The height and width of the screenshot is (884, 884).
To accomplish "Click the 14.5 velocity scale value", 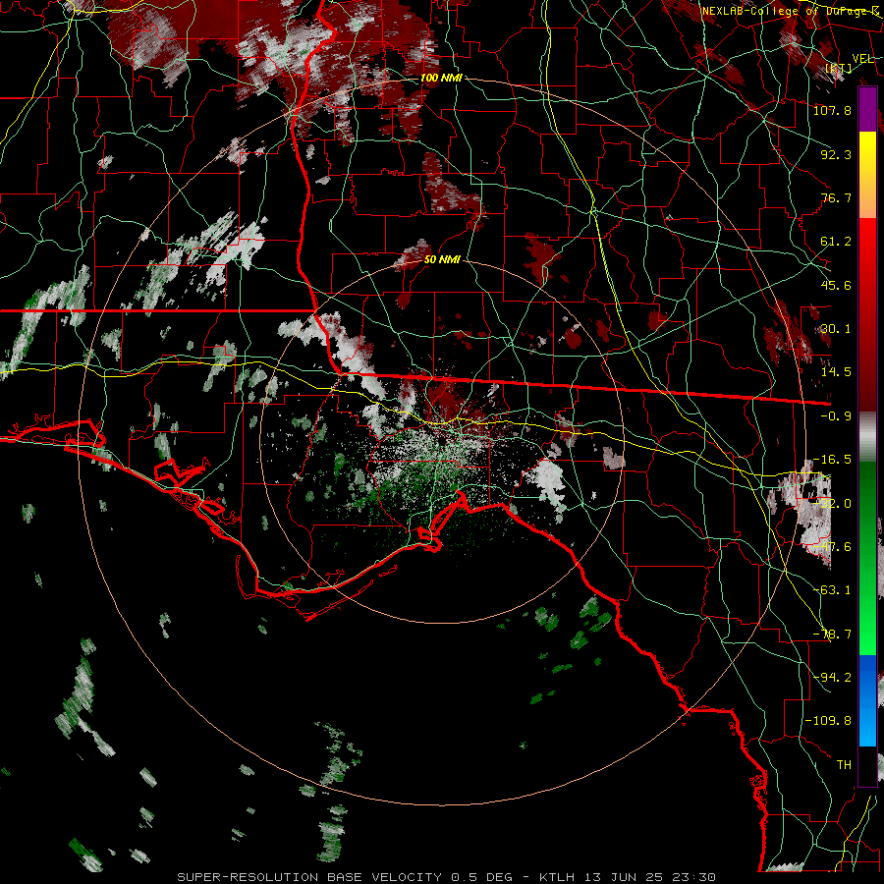I will 836,372.
